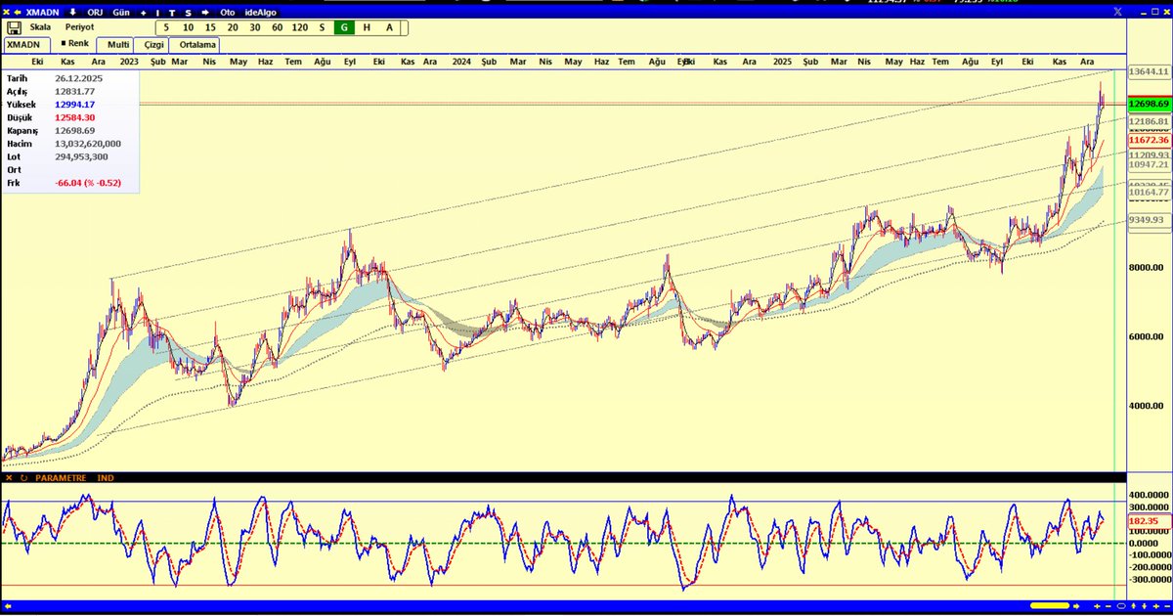1173x616 pixels.
Task: Select the 5 minute period
Action: [x=166, y=27]
